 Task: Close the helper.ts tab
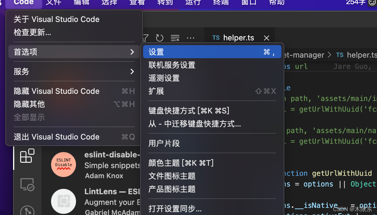click(267, 38)
